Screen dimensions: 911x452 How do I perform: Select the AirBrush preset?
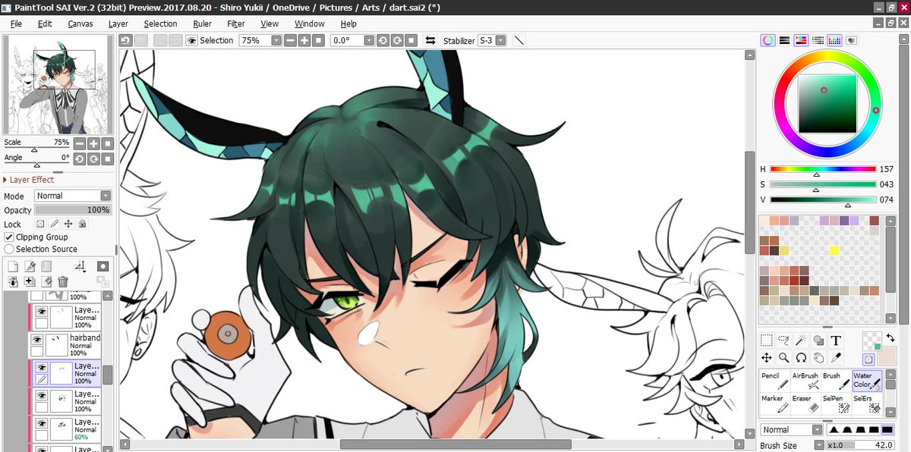(805, 381)
